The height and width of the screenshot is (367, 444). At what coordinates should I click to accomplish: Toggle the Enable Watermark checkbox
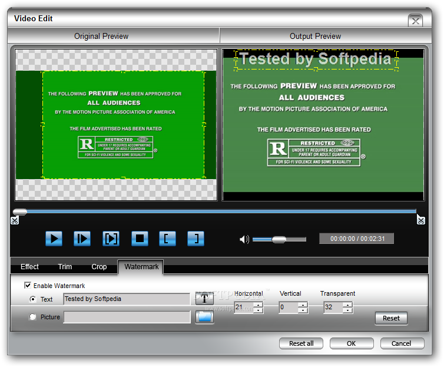[28, 285]
